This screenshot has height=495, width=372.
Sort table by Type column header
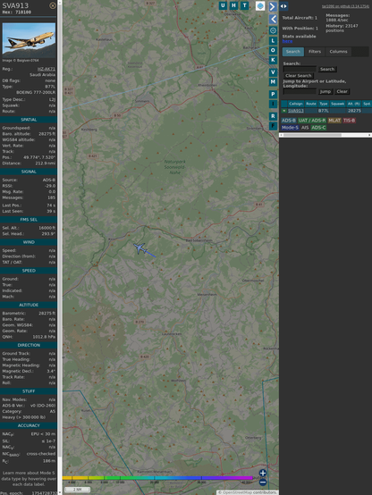tap(324, 104)
